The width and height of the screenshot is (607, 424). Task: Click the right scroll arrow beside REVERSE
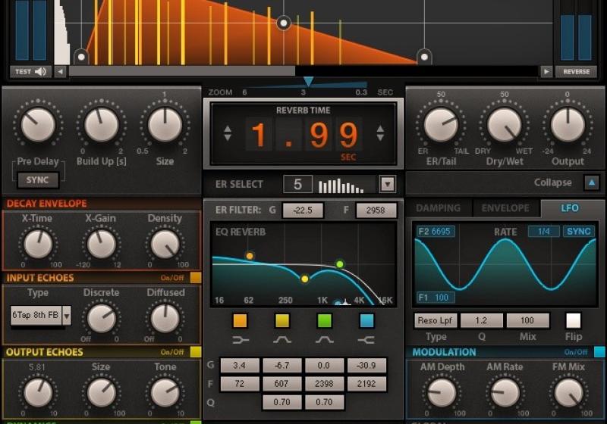546,72
